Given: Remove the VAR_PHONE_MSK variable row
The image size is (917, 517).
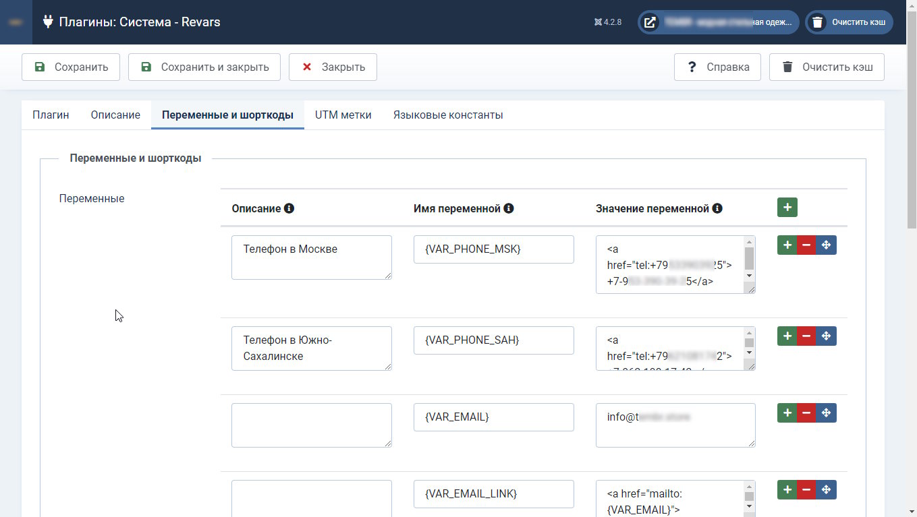Looking at the screenshot, I should [x=806, y=245].
